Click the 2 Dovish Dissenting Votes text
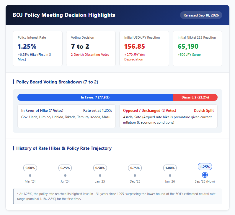 pyautogui.click(x=90, y=55)
